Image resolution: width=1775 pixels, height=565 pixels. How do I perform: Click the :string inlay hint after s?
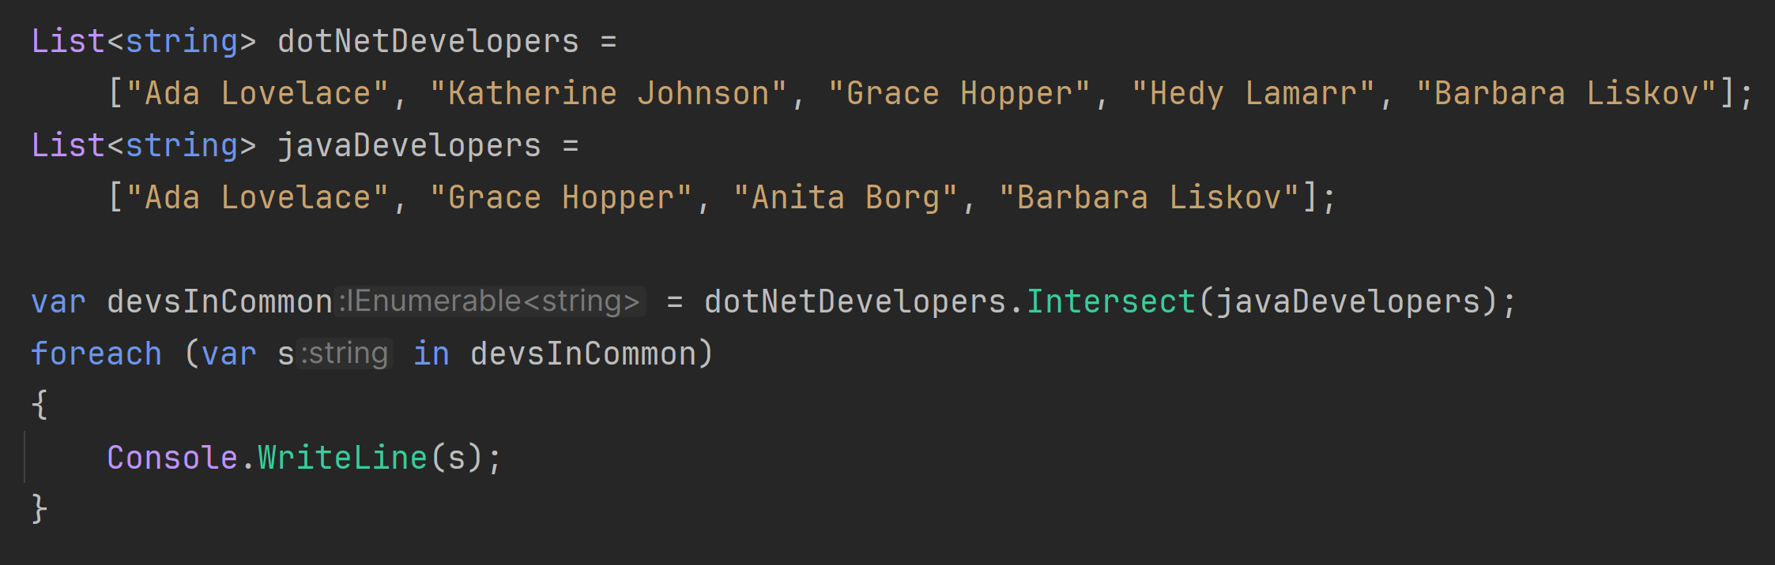[345, 354]
